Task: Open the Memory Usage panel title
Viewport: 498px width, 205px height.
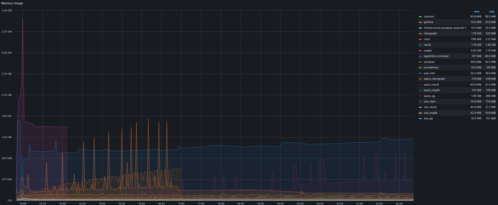Action: pyautogui.click(x=12, y=3)
